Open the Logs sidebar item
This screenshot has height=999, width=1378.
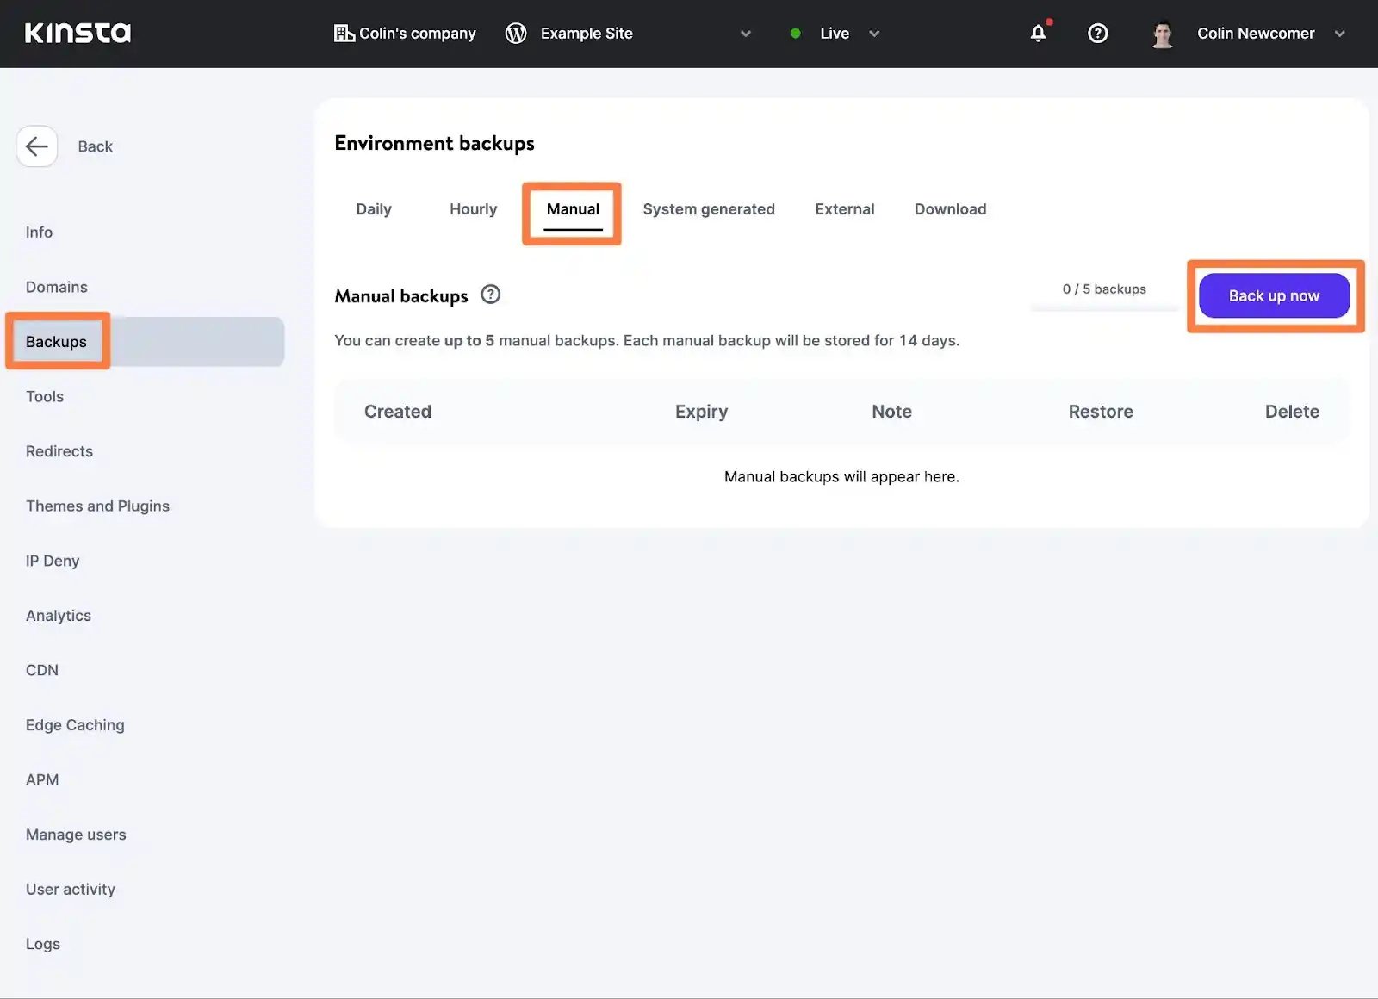point(42,944)
